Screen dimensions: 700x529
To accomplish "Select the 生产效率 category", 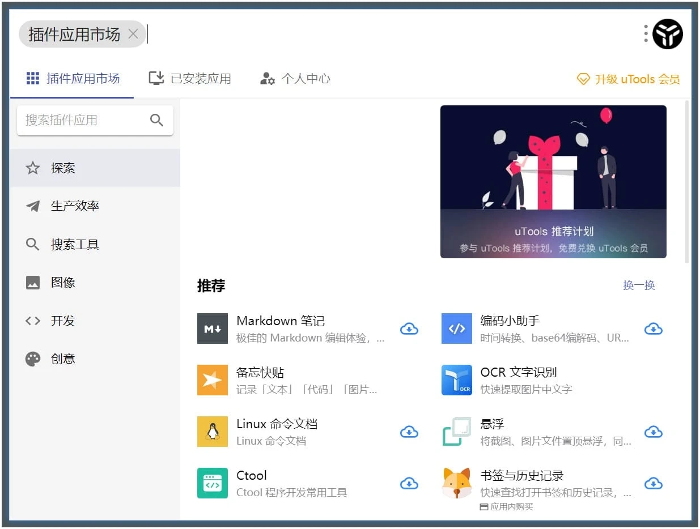I will 75,206.
